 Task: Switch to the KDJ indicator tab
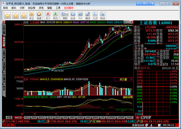click(x=27, y=118)
